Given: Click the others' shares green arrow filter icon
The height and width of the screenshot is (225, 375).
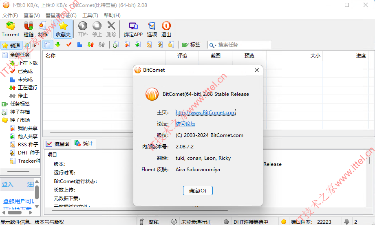Looking at the screenshot, I should click(138, 45).
